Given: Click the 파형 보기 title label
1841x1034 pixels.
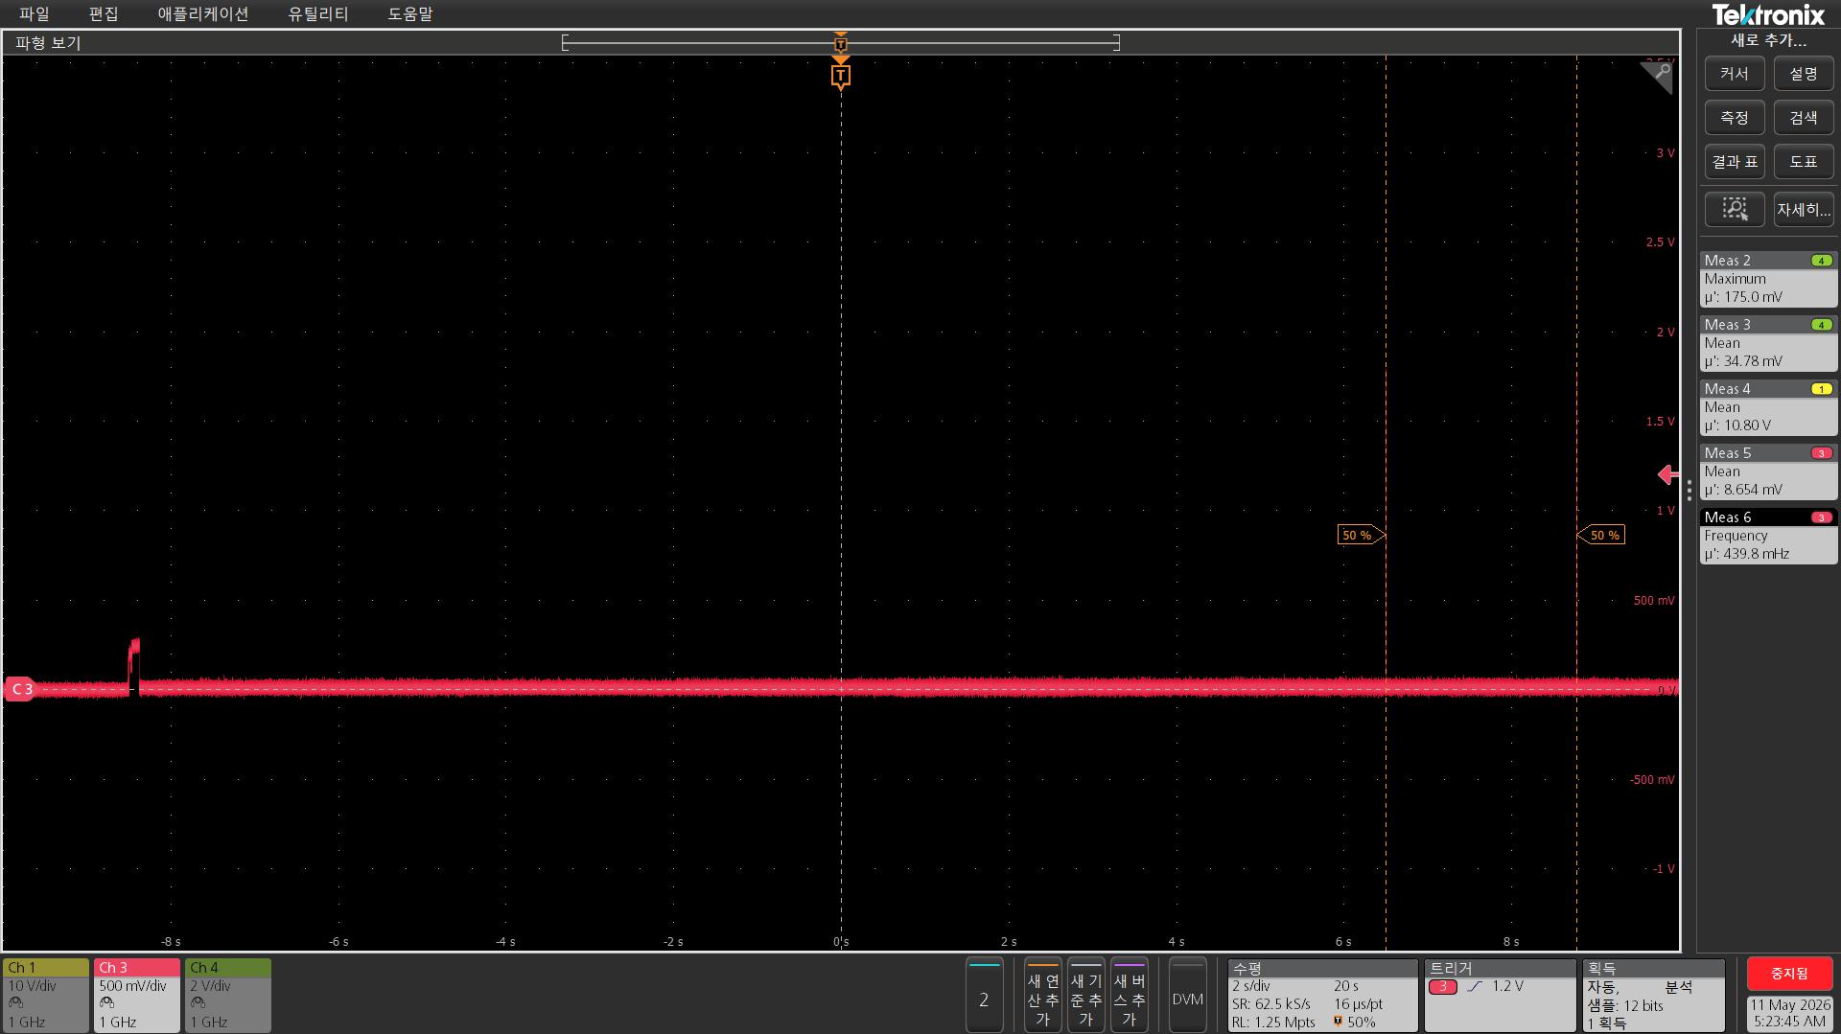Looking at the screenshot, I should [x=48, y=43].
